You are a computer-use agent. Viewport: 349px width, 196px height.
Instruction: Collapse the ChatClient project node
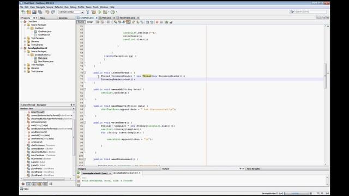pyautogui.click(x=22, y=22)
